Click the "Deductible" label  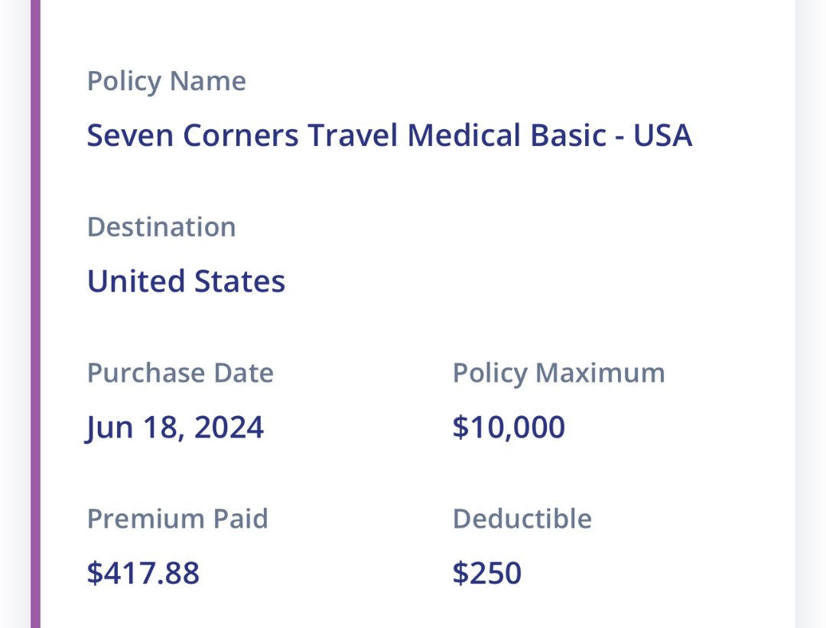point(522,518)
